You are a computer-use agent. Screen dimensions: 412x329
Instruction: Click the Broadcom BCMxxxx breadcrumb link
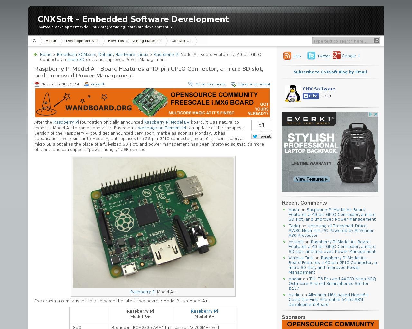(76, 55)
